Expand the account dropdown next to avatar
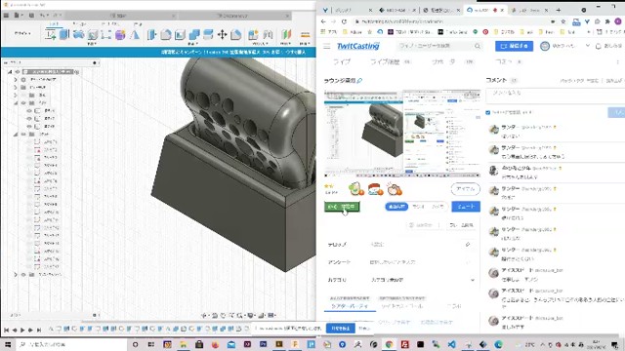This screenshot has height=351, width=625. coord(588,46)
